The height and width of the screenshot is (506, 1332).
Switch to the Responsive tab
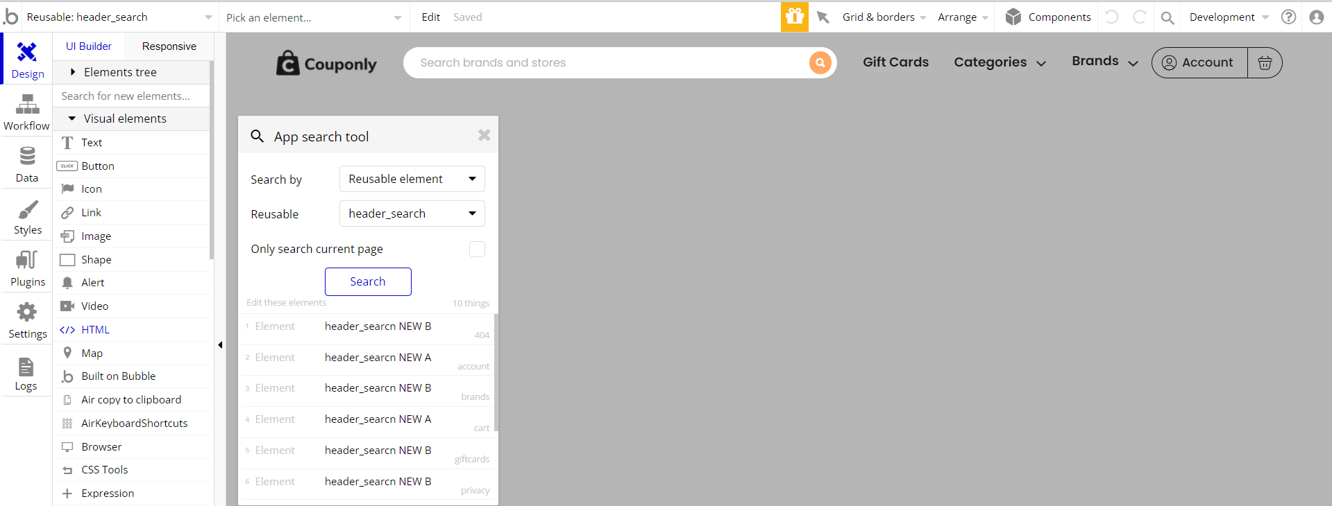(169, 46)
